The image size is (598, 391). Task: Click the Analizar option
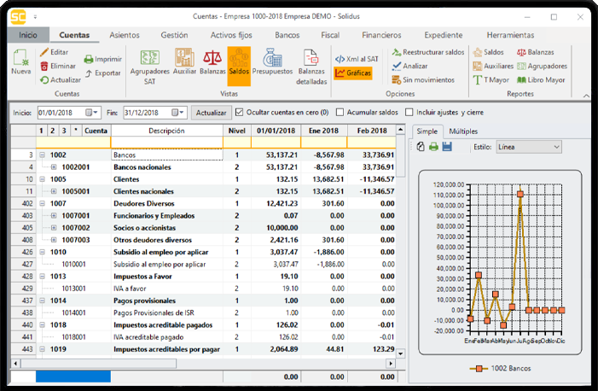pyautogui.click(x=410, y=66)
